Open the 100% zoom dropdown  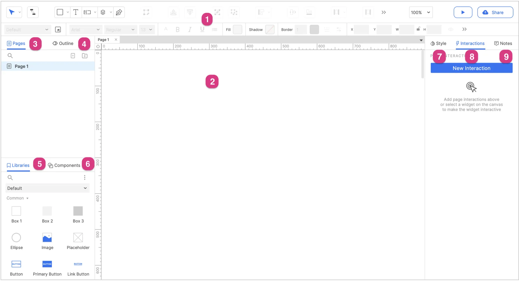[421, 13]
